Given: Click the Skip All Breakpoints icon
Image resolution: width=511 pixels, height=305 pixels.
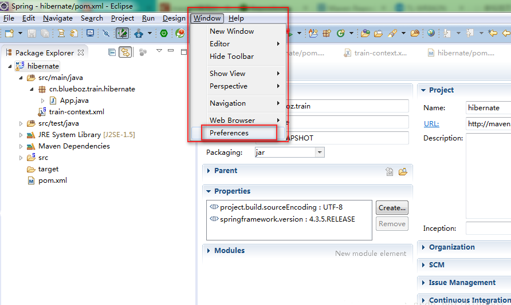Looking at the screenshot, I should [x=106, y=33].
